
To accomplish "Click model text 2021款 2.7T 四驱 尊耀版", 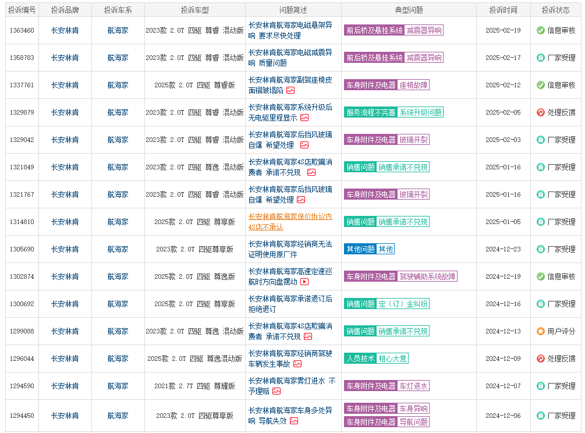I will coord(195,386).
